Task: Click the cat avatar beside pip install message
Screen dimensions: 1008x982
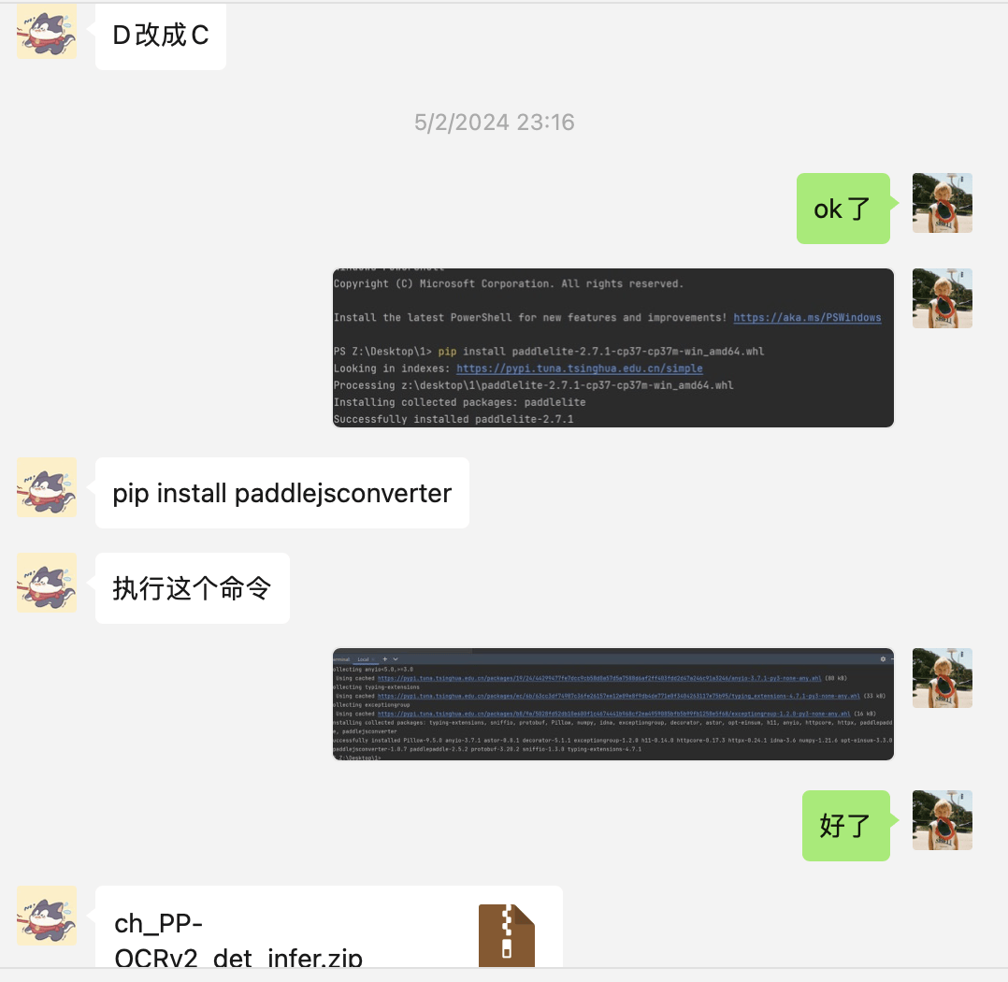Action: click(x=47, y=487)
